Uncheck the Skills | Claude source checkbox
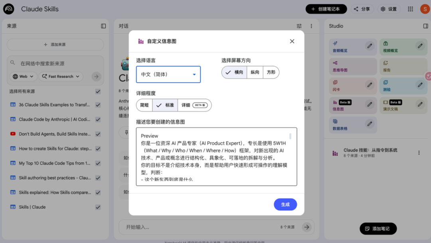Screen dimensions: 431x243 98,207
